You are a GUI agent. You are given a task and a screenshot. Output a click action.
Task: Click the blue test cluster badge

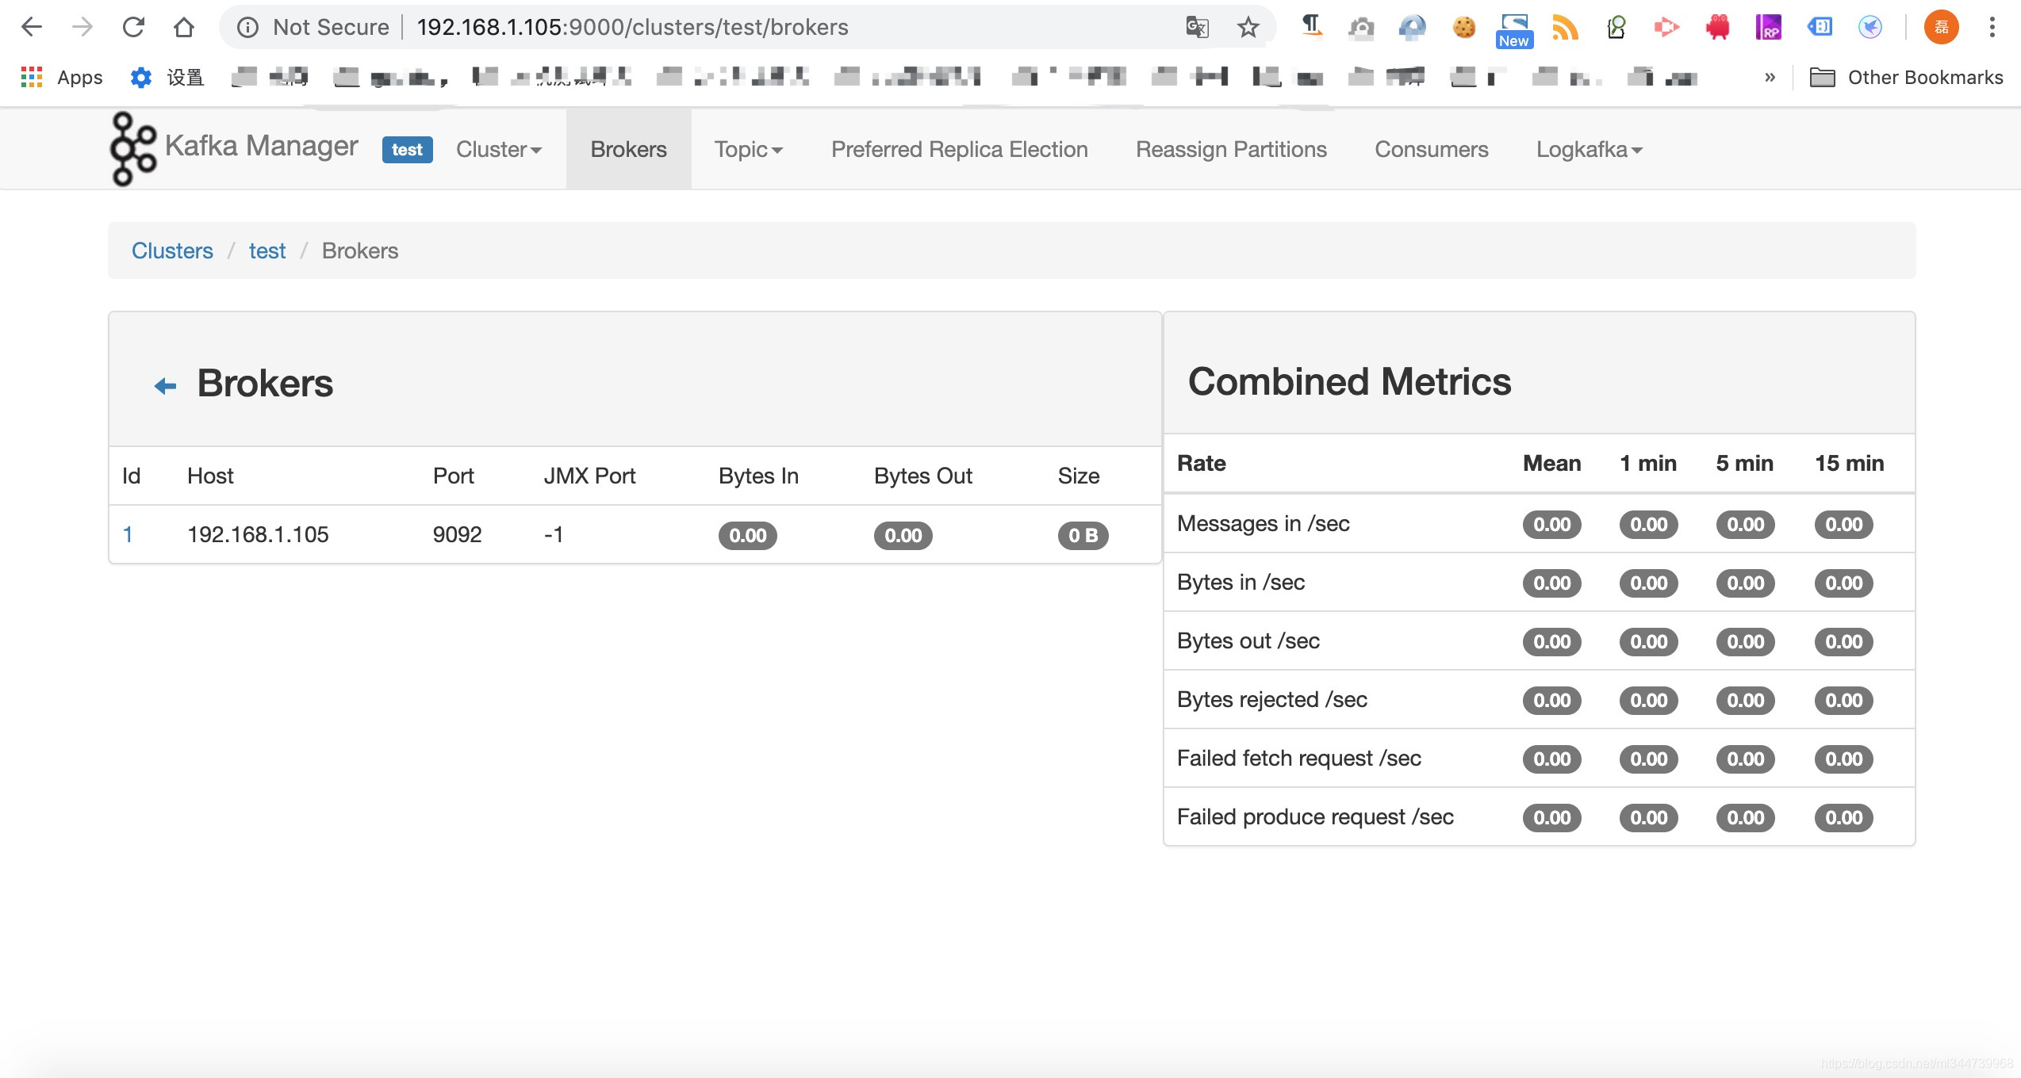click(407, 150)
